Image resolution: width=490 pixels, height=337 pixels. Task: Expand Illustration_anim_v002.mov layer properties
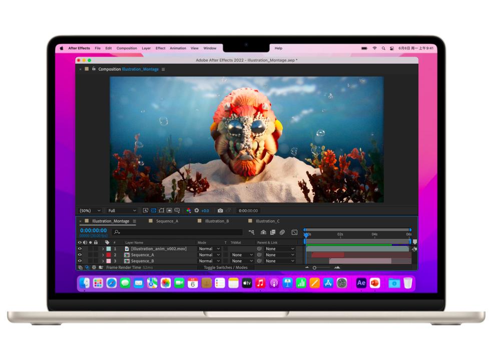coord(103,249)
